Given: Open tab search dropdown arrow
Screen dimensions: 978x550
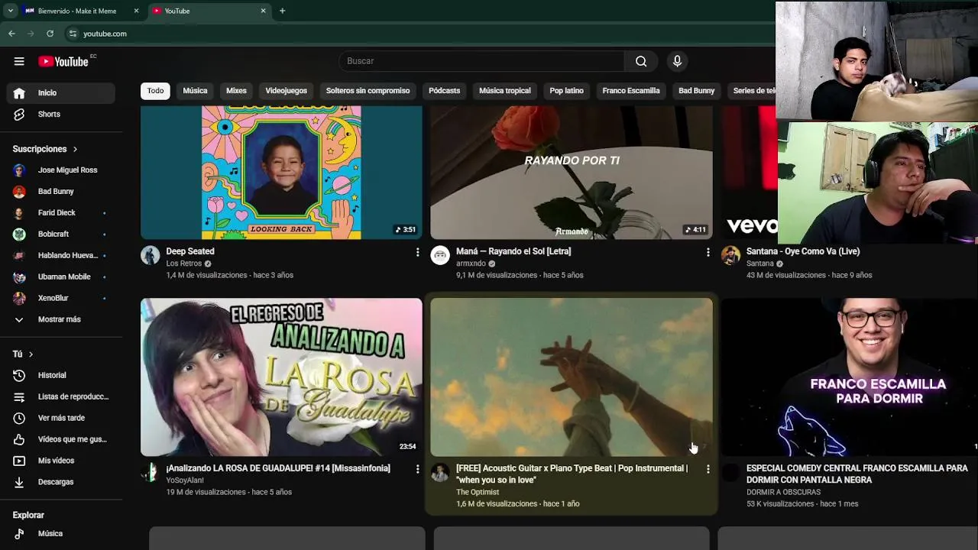Looking at the screenshot, I should (10, 11).
